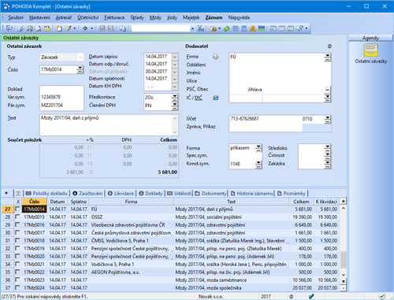Screen dimensions: 394x300
Task: Switch to the Likvidace tab
Action: [x=121, y=194]
